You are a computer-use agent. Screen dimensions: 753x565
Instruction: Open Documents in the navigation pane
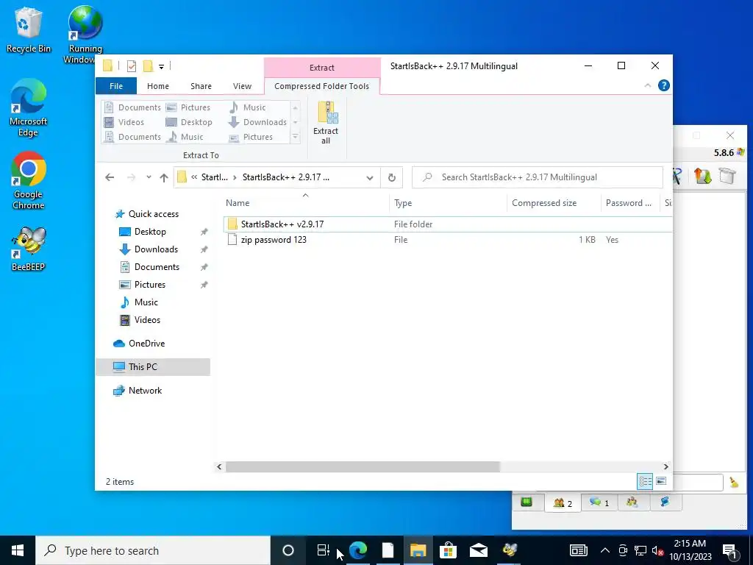(x=157, y=267)
